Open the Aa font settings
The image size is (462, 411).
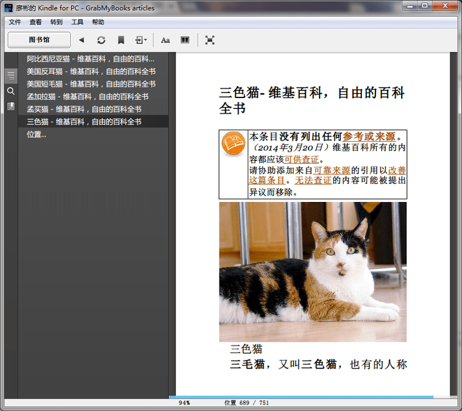point(166,40)
